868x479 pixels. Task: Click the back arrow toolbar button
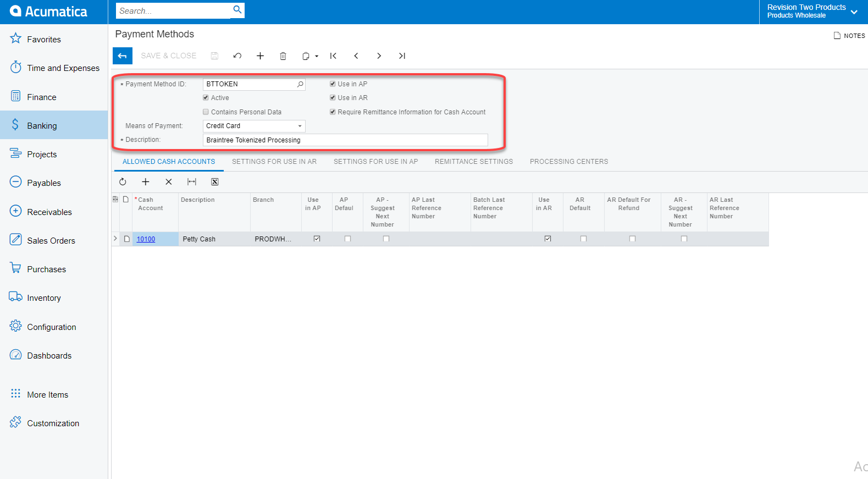122,56
